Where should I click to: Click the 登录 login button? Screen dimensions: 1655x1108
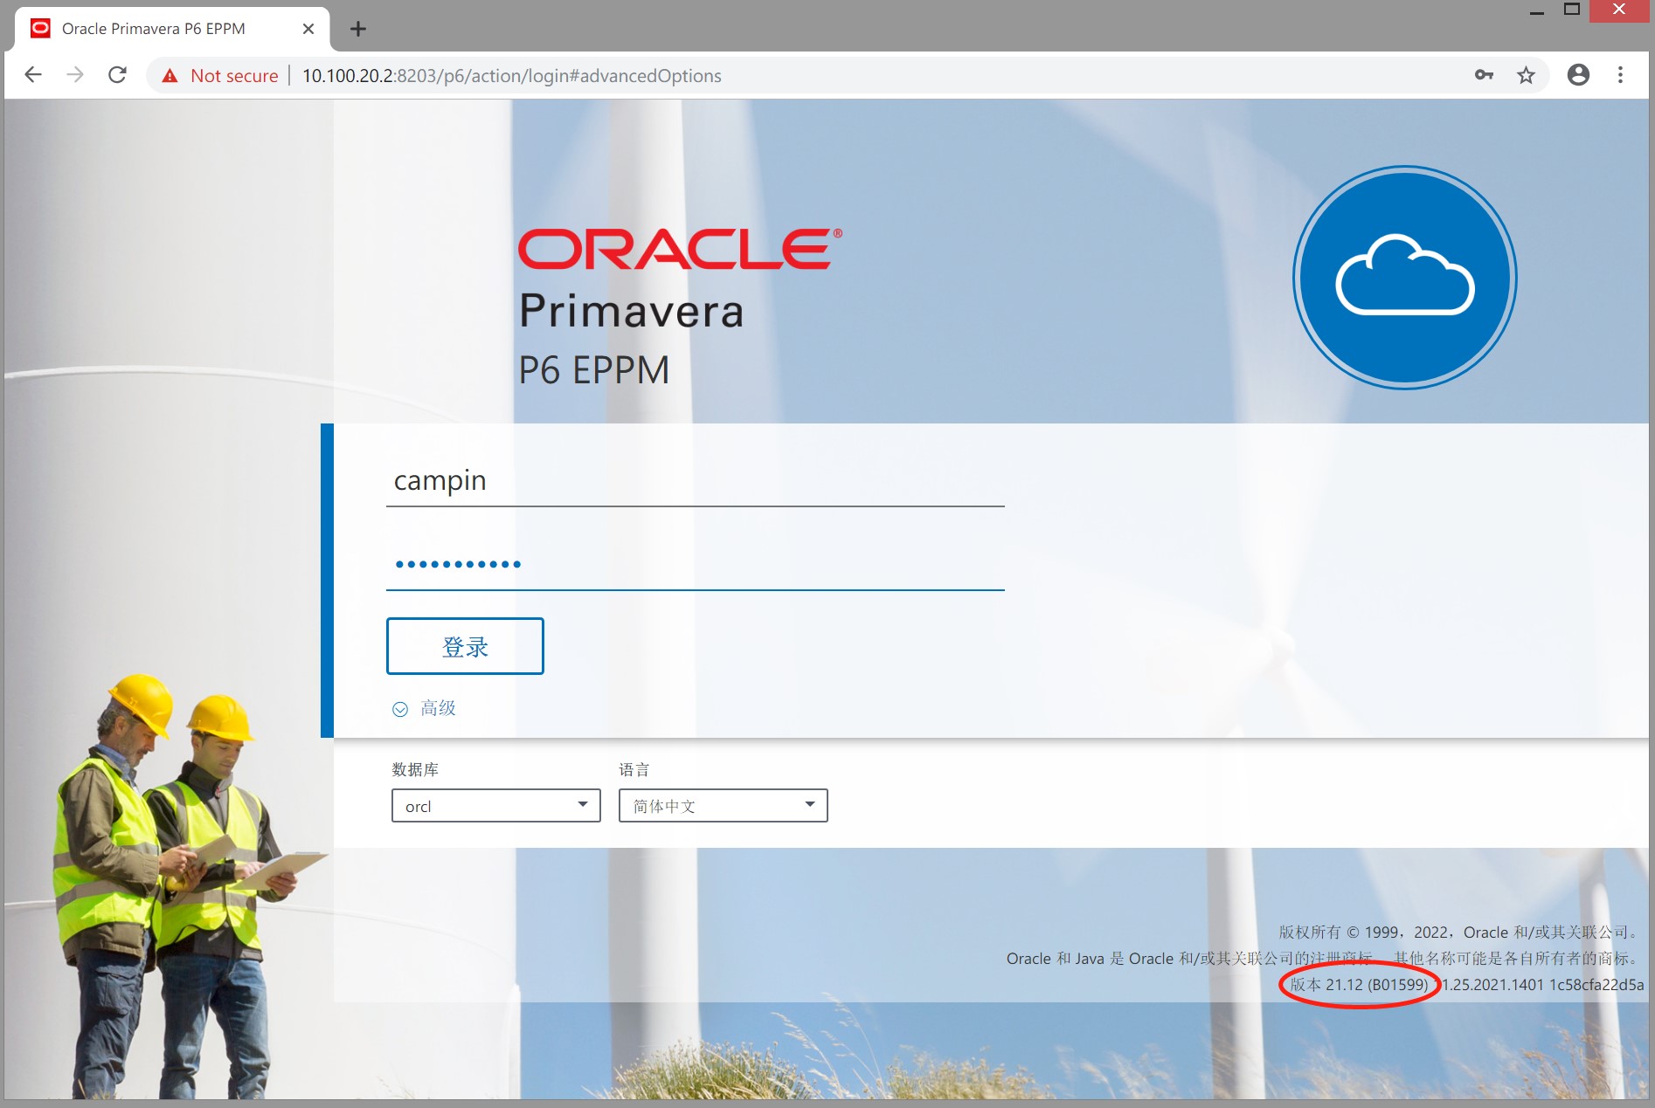tap(465, 646)
